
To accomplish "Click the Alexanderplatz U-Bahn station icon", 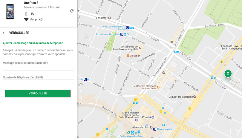I will pos(155,129).
